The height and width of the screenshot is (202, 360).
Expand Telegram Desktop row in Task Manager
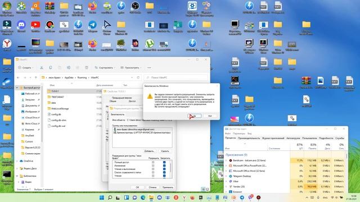[x=226, y=176]
